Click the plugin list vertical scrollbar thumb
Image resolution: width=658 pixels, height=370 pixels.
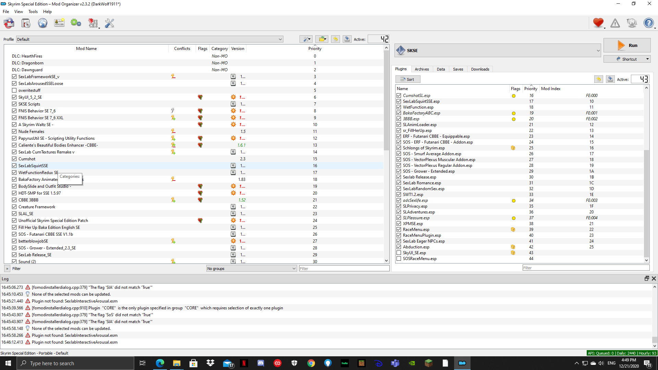point(647,203)
